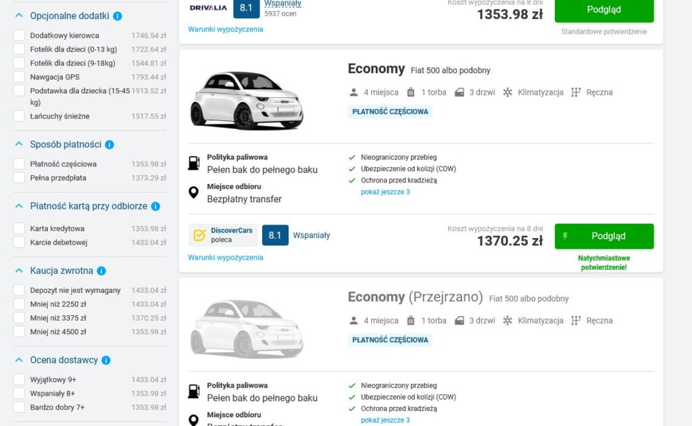Enable Depozyt nie jest wymagany filter
692x426 pixels.
pyautogui.click(x=19, y=290)
